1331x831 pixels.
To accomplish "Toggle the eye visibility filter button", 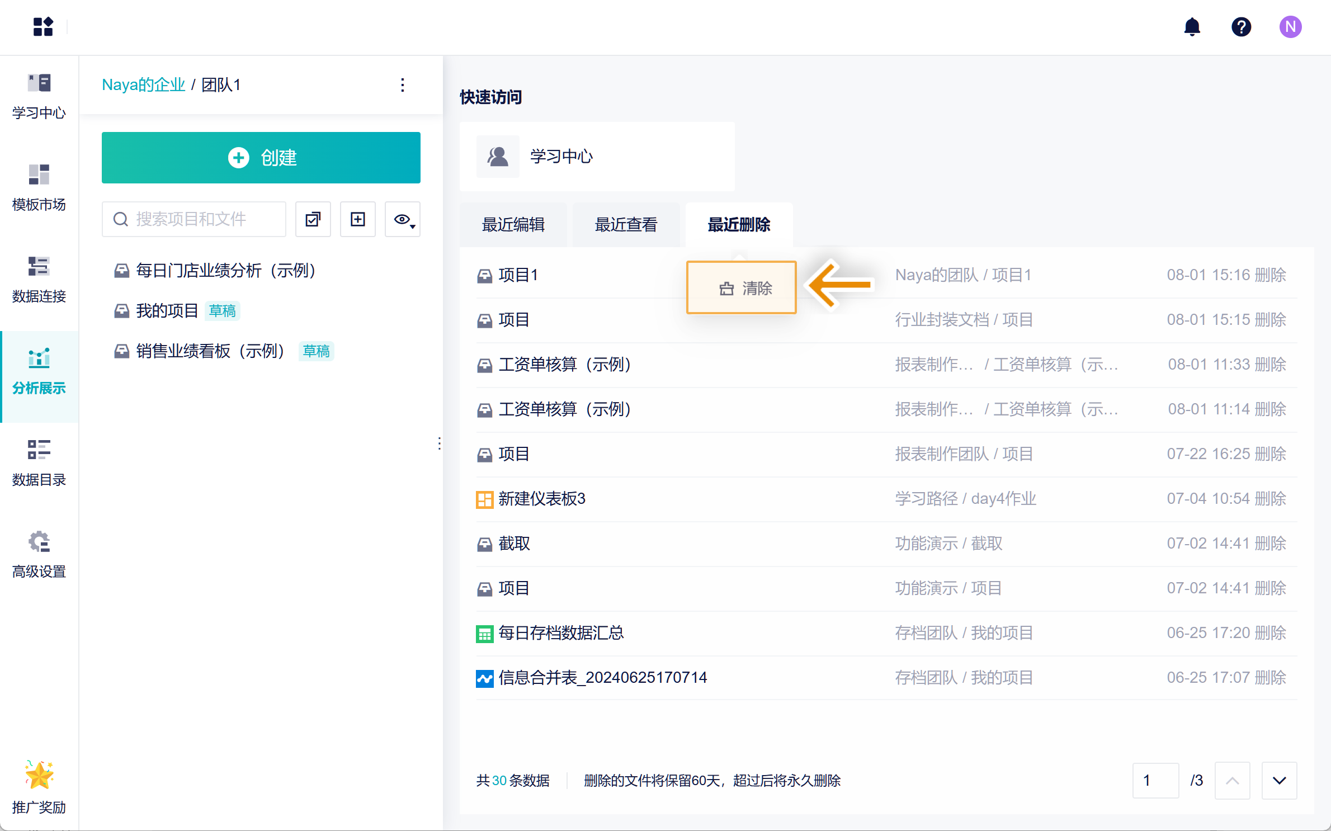I will pyautogui.click(x=403, y=219).
